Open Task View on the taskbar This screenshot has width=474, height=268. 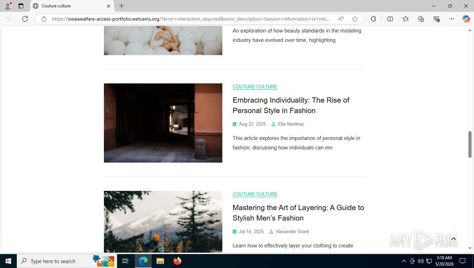click(x=125, y=261)
